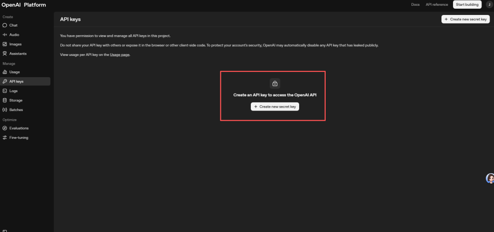Click the lock icon in center panel
This screenshot has width=494, height=232.
click(x=274, y=83)
